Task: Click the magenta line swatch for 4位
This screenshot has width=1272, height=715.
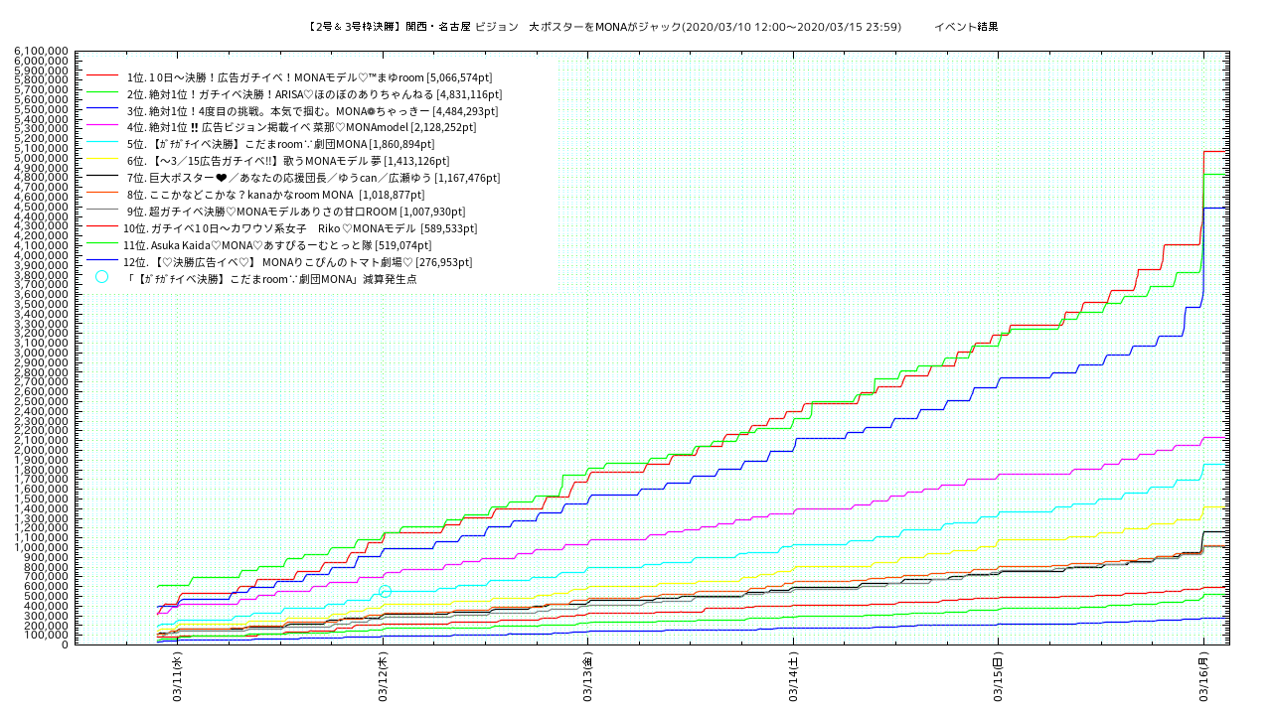Action: click(102, 126)
